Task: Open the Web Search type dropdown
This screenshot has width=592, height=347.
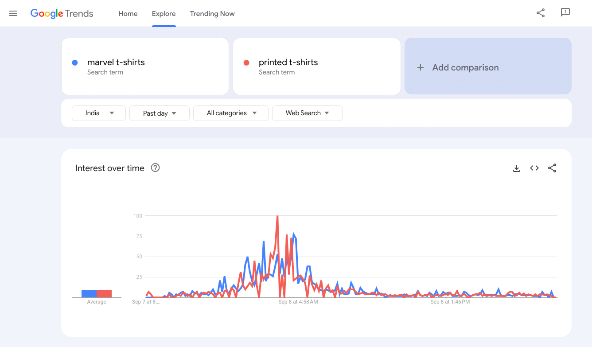Action: [307, 113]
